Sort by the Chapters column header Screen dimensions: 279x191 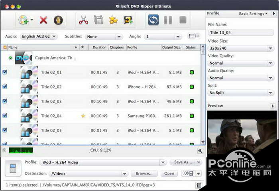[117, 47]
